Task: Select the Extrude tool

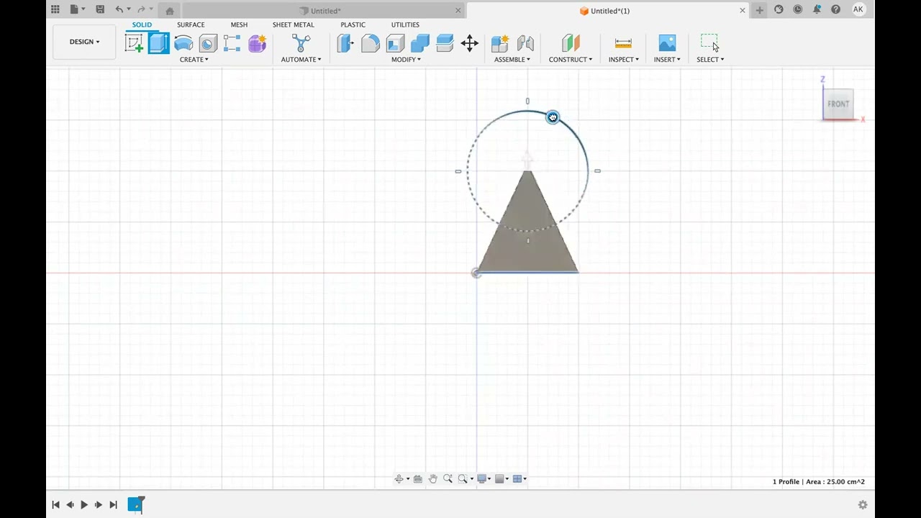Action: 158,43
